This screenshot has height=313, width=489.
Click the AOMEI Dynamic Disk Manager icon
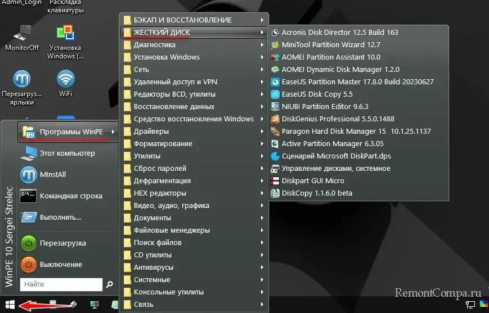pos(275,70)
